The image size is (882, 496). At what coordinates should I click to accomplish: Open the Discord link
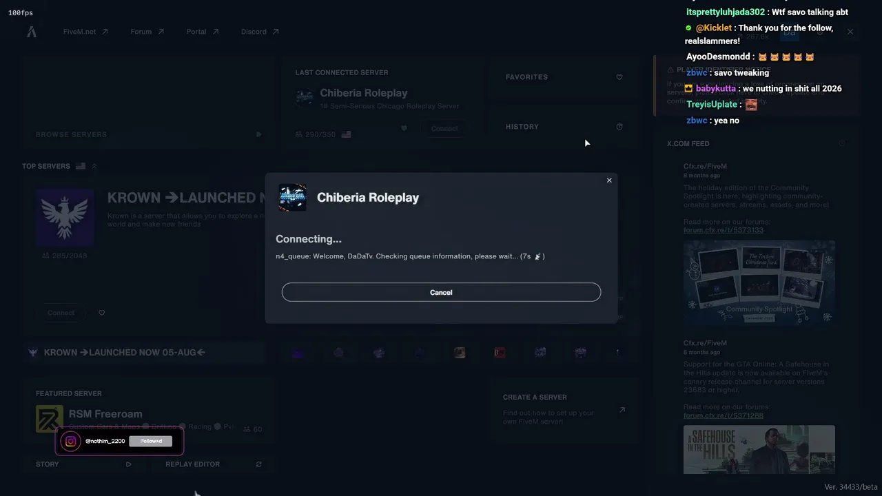(260, 32)
